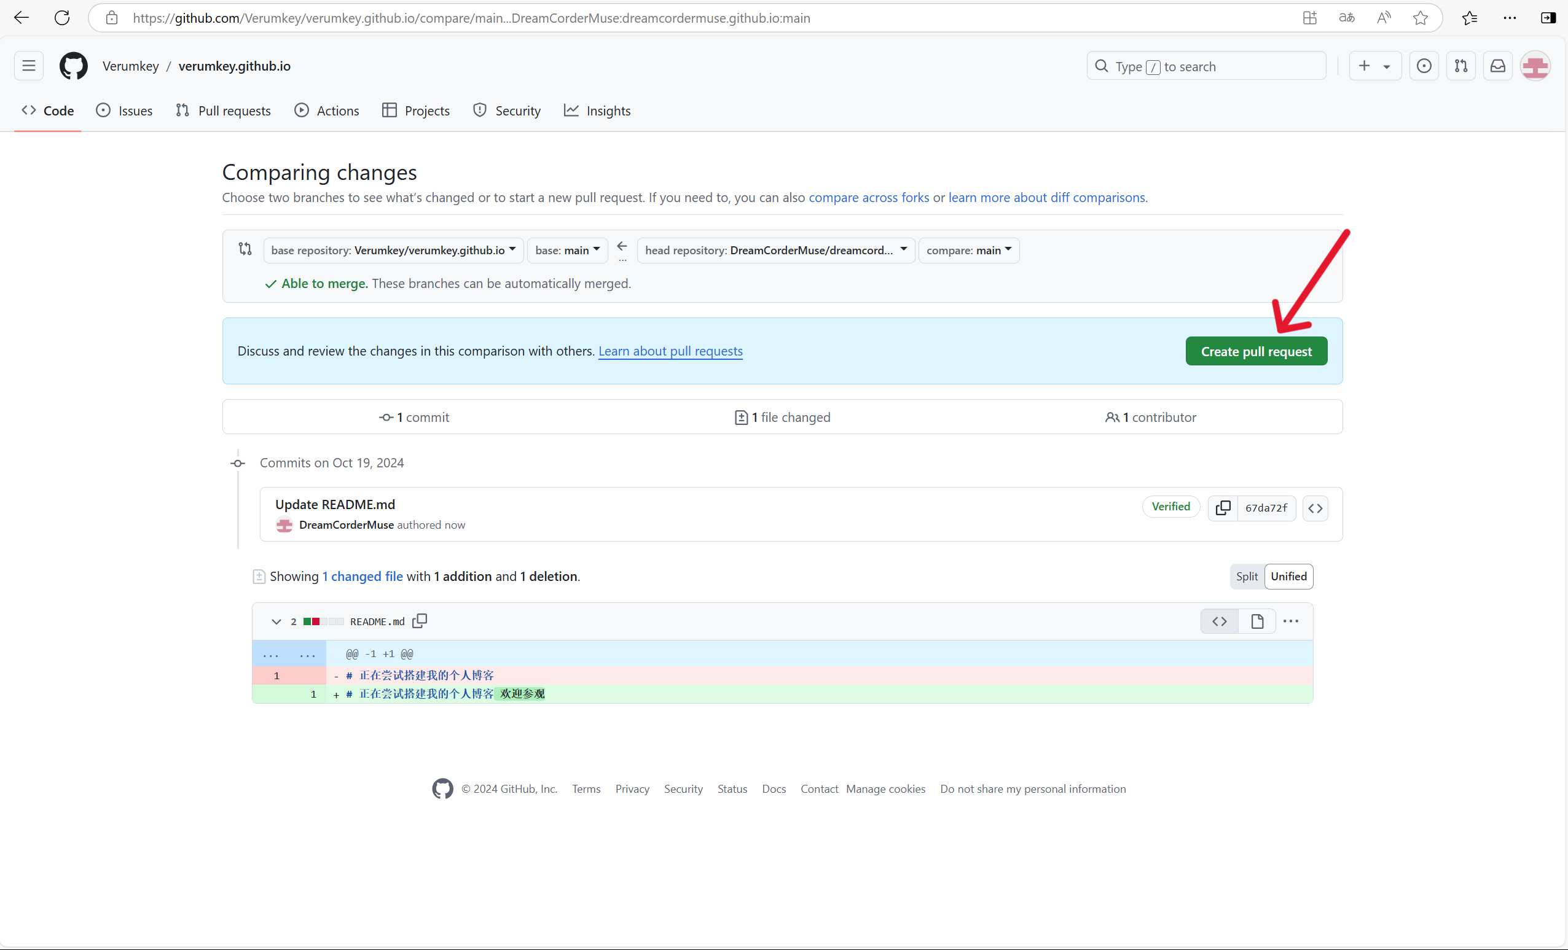Image resolution: width=1568 pixels, height=950 pixels.
Task: Display the source diff for README.md
Action: pyautogui.click(x=1219, y=621)
